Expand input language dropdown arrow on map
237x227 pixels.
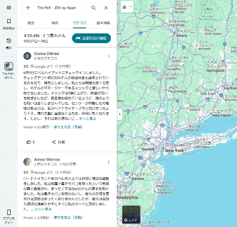point(131,7)
